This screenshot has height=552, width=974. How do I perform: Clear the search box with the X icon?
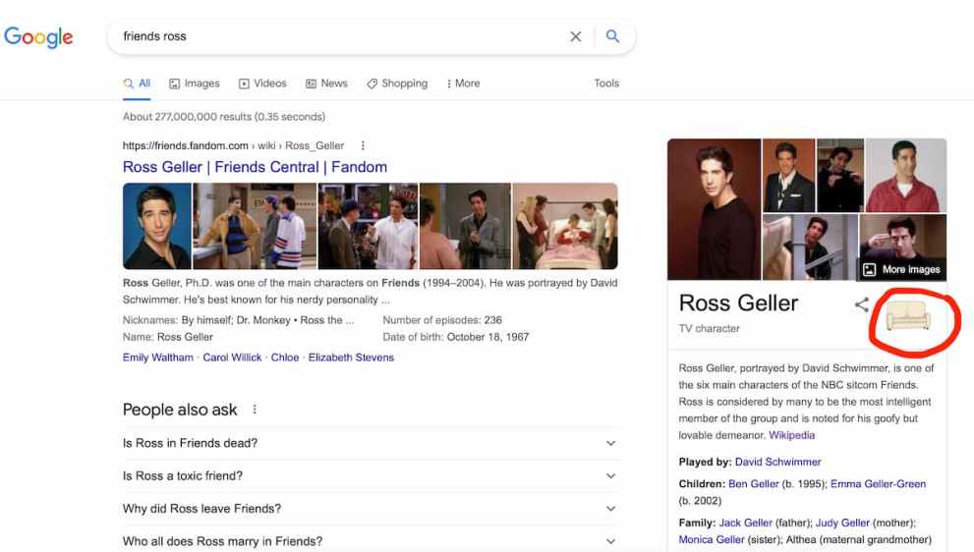point(576,36)
